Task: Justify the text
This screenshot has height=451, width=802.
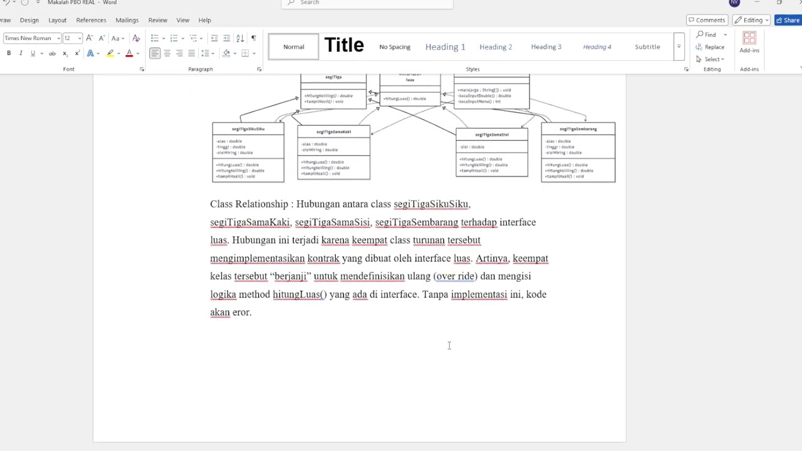Action: [191, 53]
